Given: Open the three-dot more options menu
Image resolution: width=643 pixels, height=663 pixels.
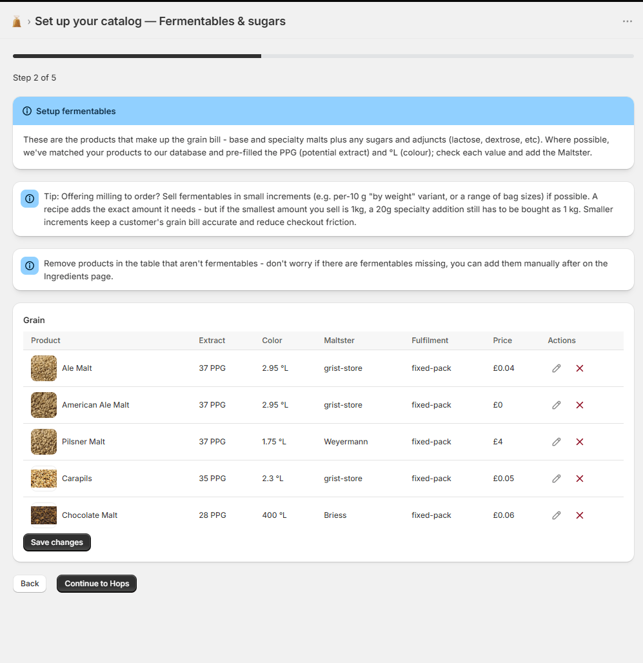Looking at the screenshot, I should [627, 21].
